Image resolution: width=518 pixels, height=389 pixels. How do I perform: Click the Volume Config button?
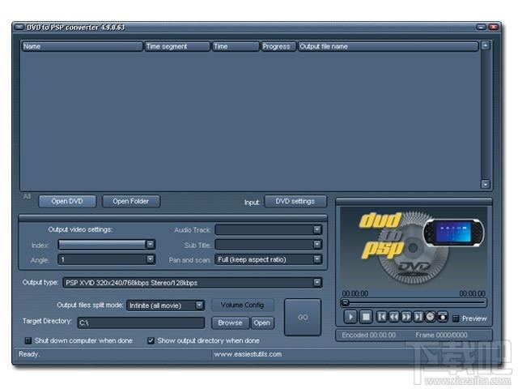click(243, 305)
